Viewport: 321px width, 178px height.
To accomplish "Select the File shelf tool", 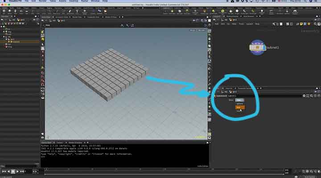I will (105, 12).
